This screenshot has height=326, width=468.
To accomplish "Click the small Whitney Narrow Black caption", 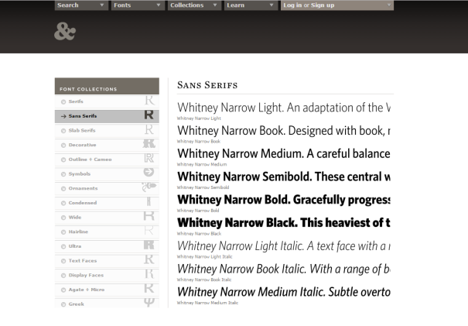I will coord(199,234).
